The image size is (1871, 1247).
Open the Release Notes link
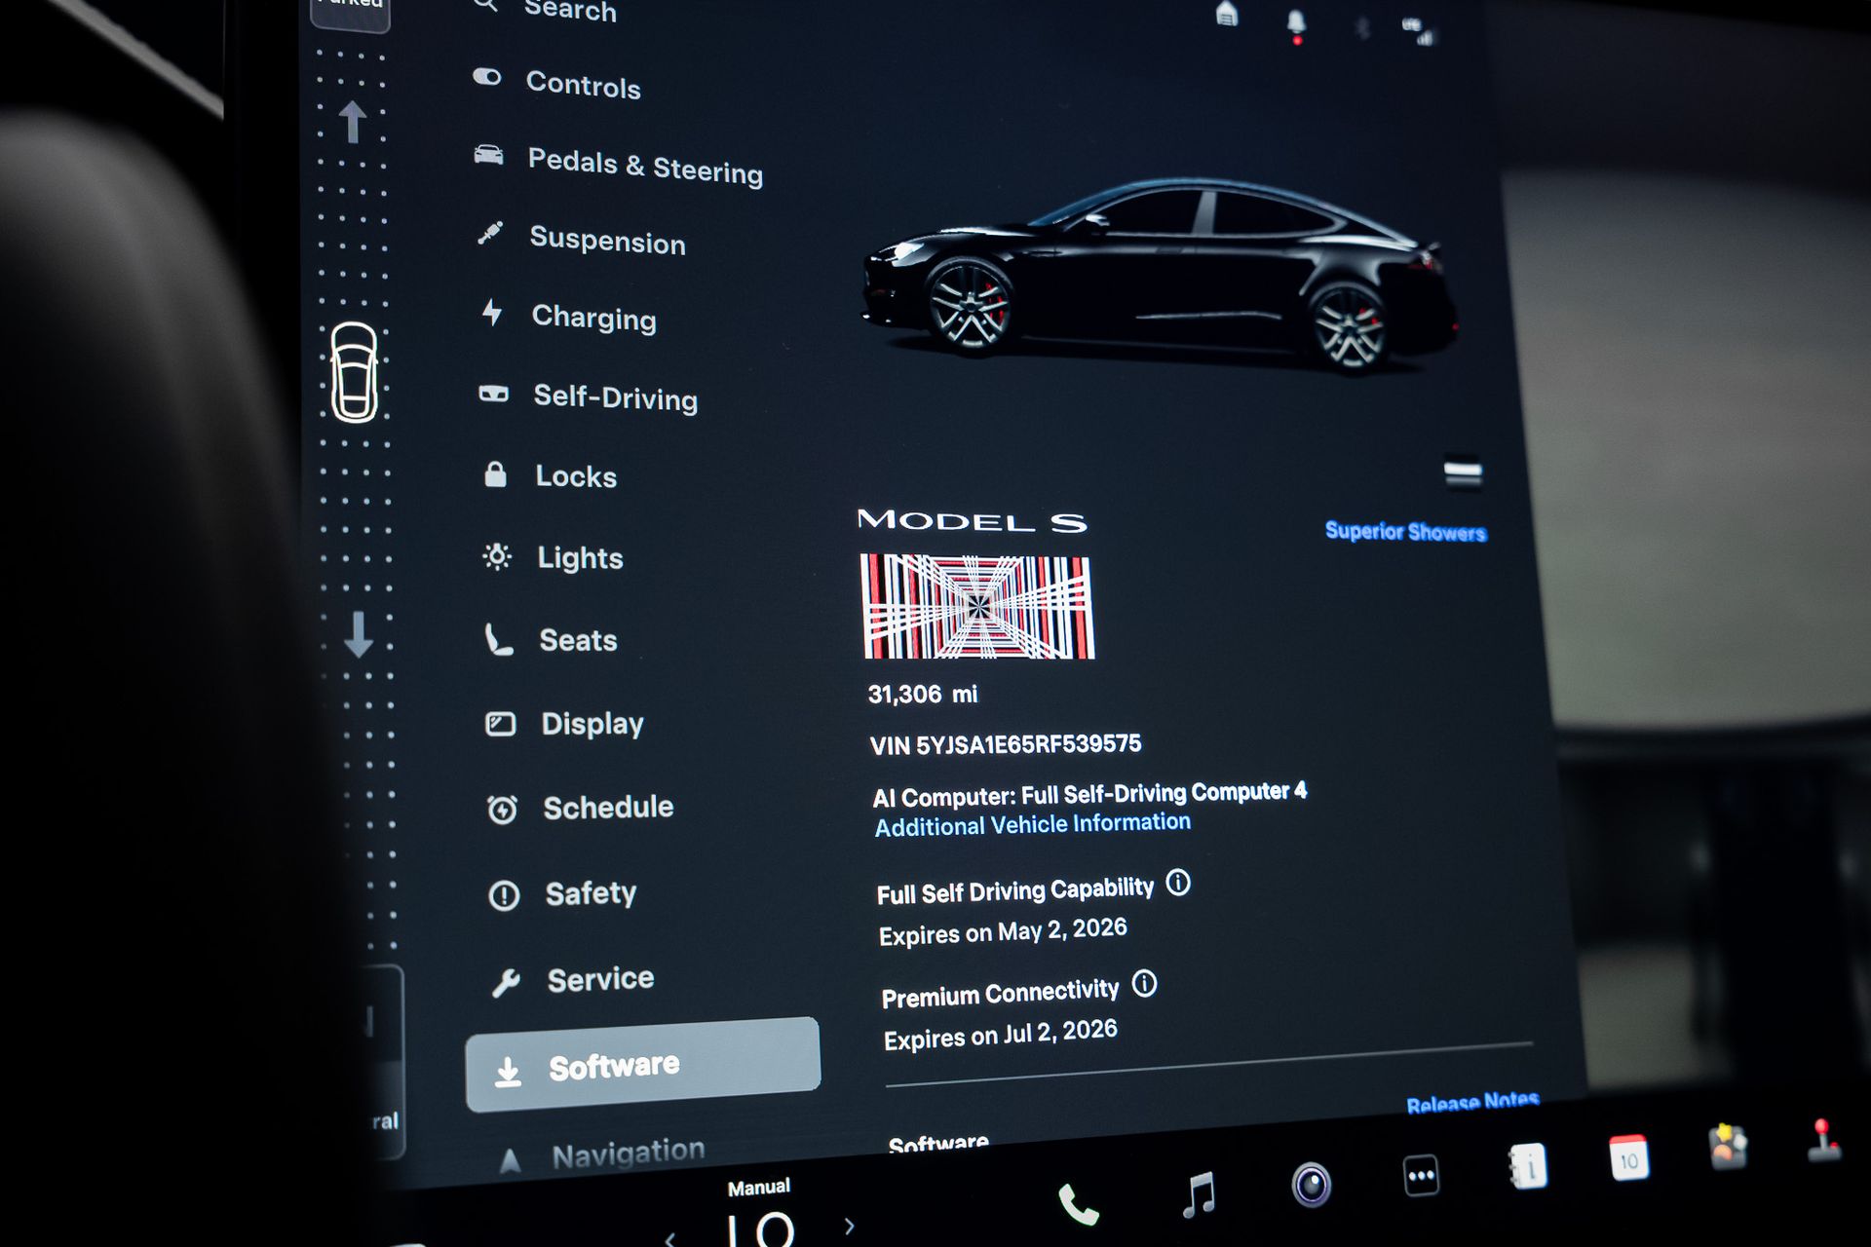point(1471,1103)
